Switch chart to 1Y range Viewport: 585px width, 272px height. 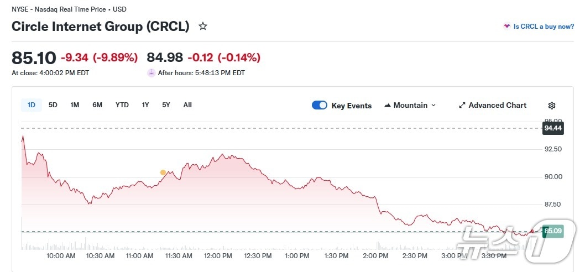pos(145,105)
